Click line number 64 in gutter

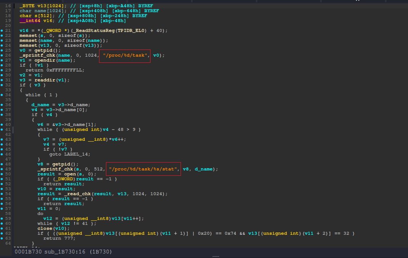[x=8, y=244]
